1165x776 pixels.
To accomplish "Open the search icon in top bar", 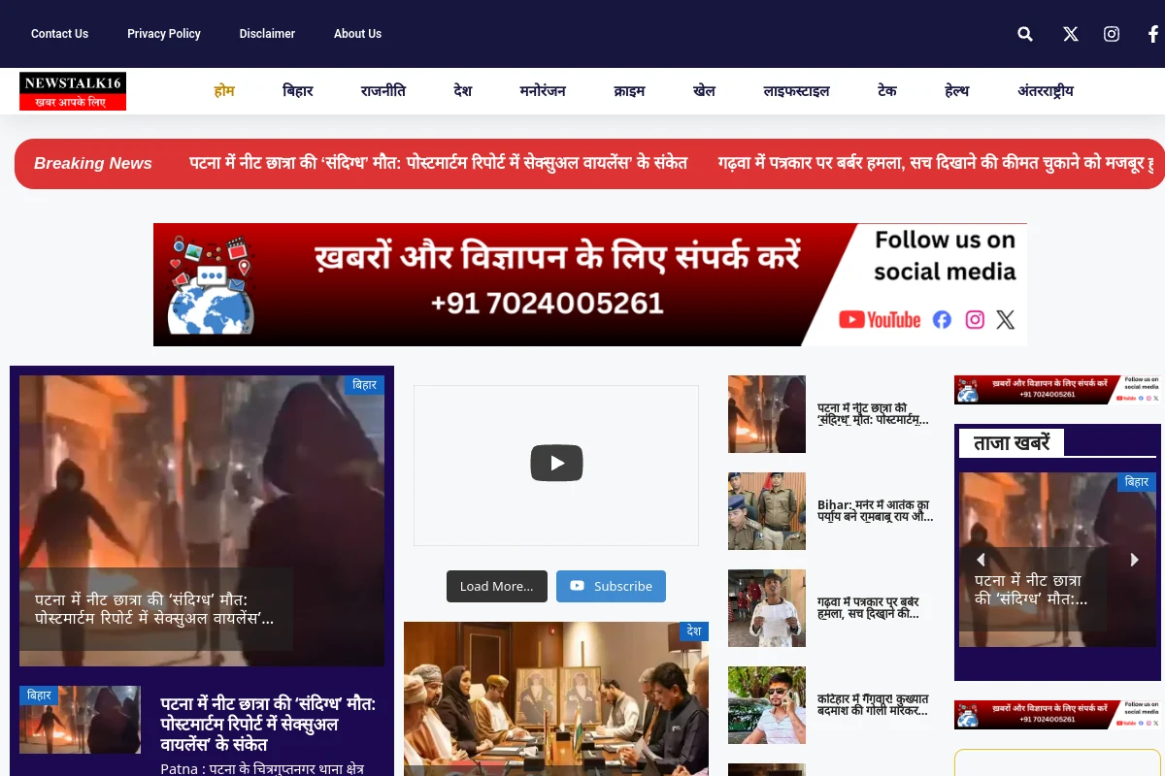I will (x=1025, y=34).
